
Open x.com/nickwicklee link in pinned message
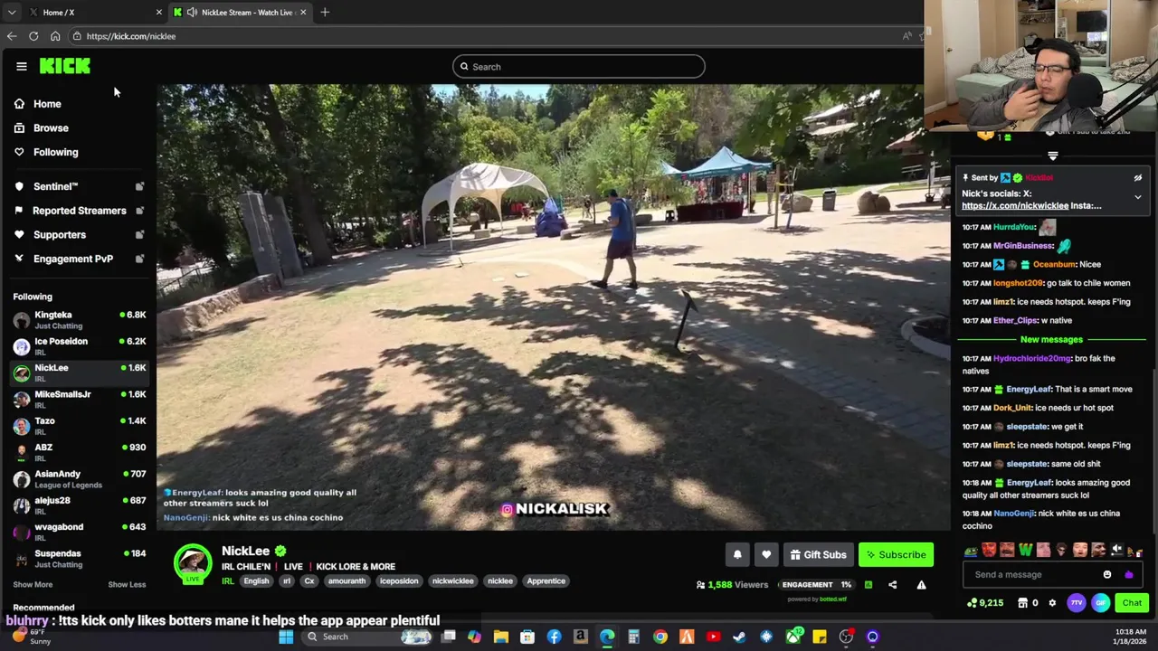pyautogui.click(x=1015, y=206)
